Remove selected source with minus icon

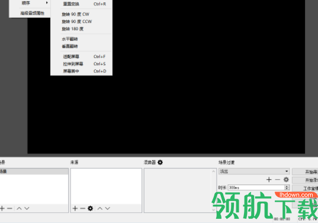click(x=82, y=208)
